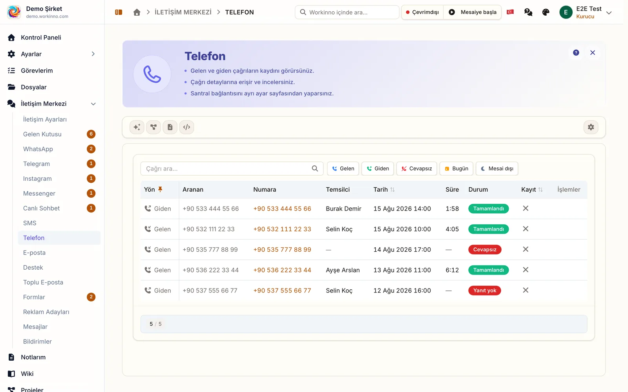Click Demo Şirket logo in sidebar
The width and height of the screenshot is (628, 392).
click(x=14, y=12)
